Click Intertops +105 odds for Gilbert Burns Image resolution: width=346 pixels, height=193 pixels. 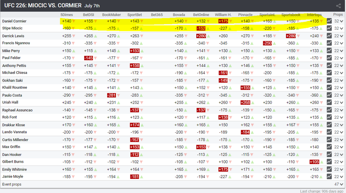314,162
